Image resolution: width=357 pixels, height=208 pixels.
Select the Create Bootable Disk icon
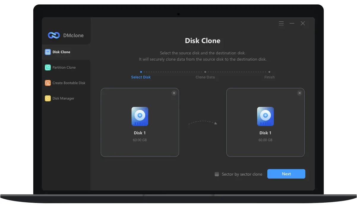48,83
